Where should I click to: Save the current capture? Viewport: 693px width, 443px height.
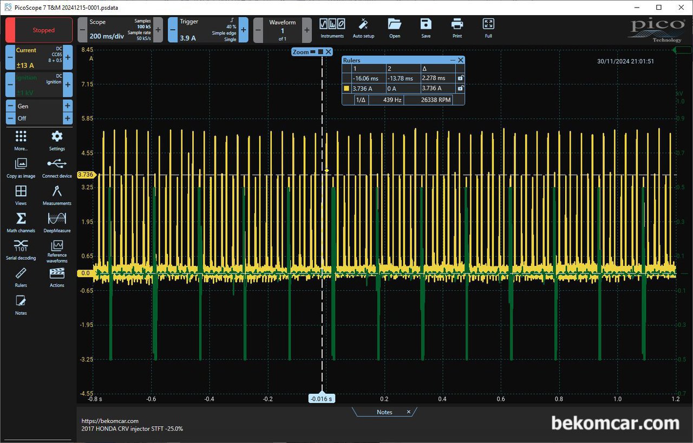(426, 29)
